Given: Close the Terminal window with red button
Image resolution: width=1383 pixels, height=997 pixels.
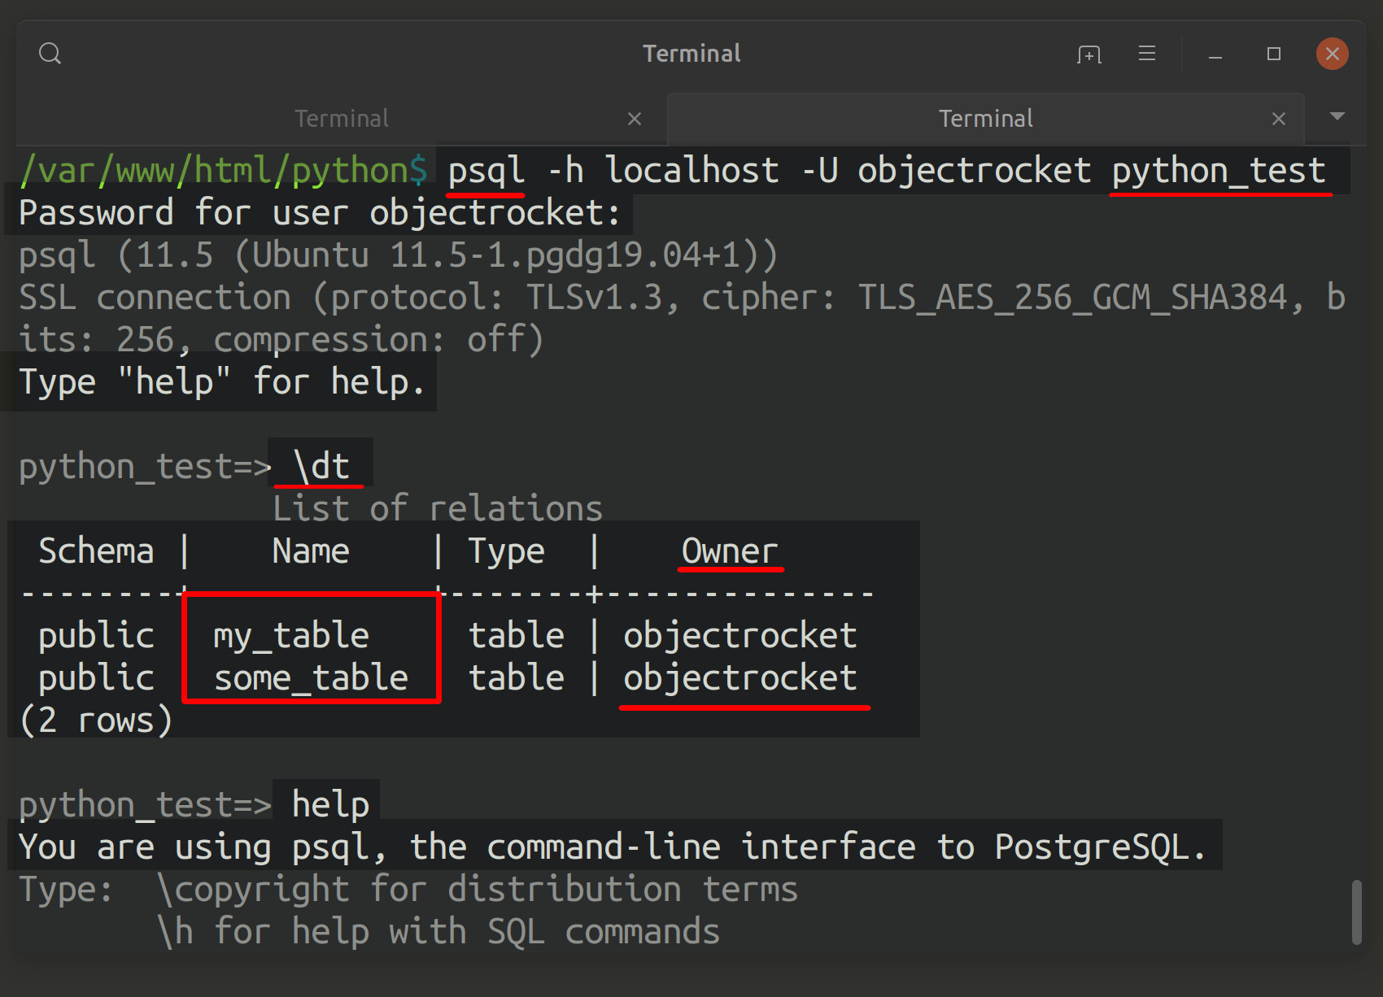Looking at the screenshot, I should (1333, 54).
